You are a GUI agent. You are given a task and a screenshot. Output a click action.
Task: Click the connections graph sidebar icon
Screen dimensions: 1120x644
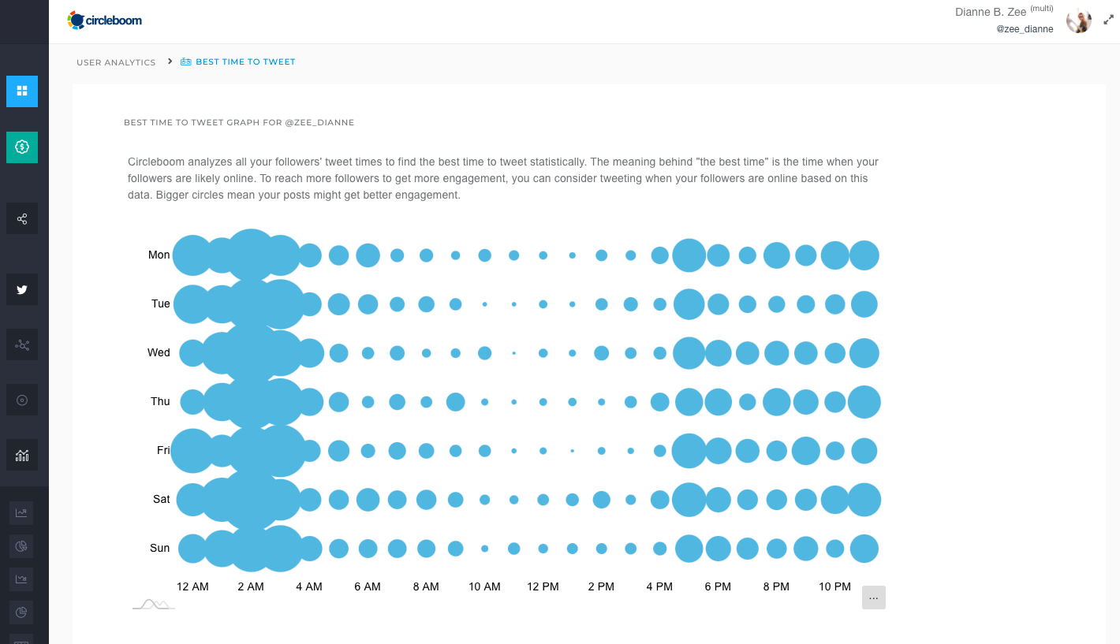coord(21,344)
